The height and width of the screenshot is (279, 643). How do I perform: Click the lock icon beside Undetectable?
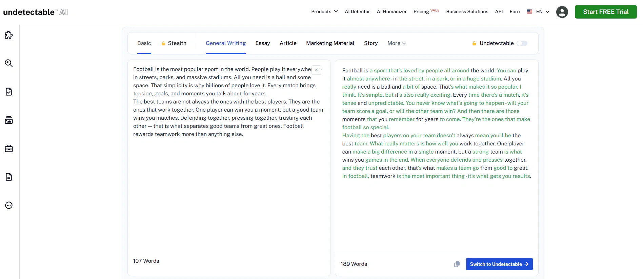point(474,43)
